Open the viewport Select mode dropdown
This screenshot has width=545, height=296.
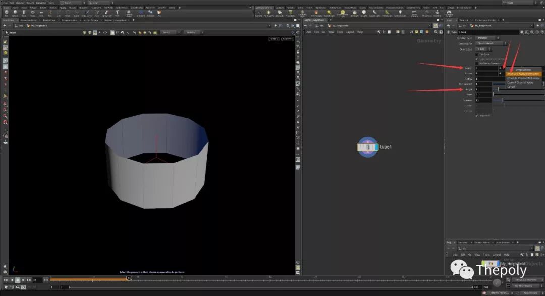pos(171,32)
